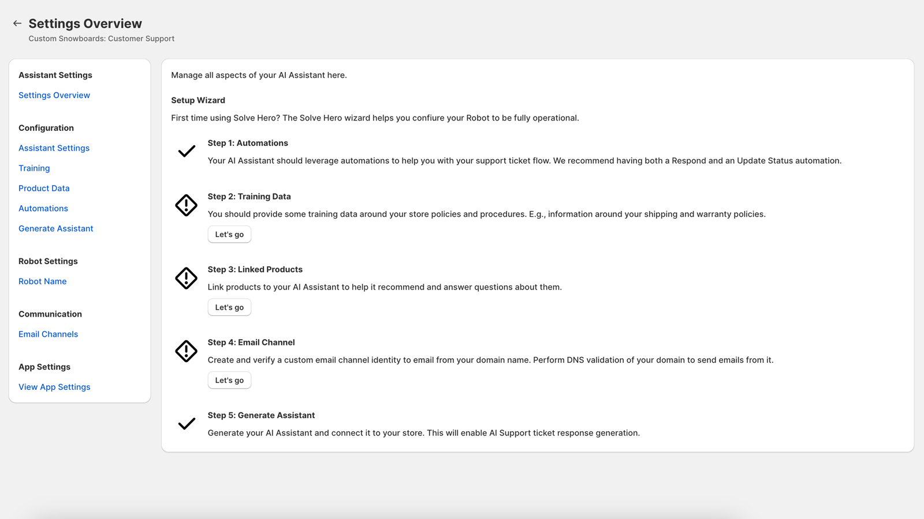Screen dimensions: 924x519
Task: Click the warning icon beside Step 3 Linked Products
Action: pos(187,279)
